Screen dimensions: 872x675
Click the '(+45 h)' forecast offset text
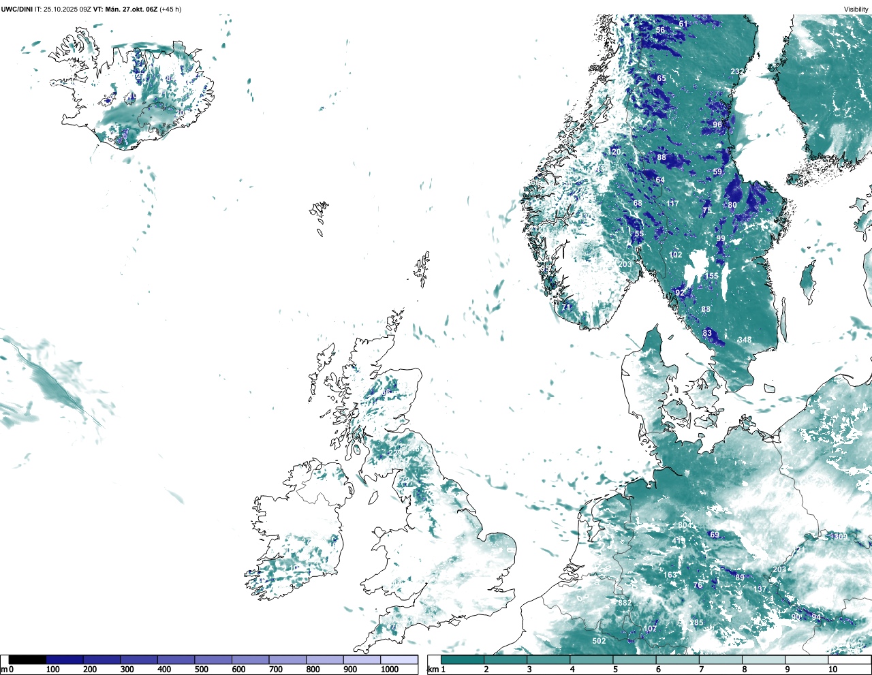(170, 9)
